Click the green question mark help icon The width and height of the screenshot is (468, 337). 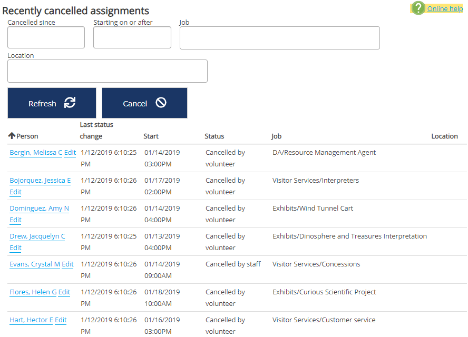(418, 8)
